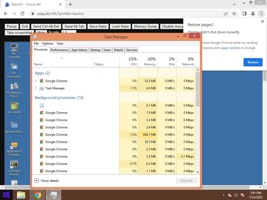Expand the Google Chrome app entry
Screen dimensions: 267x200
coord(36,81)
